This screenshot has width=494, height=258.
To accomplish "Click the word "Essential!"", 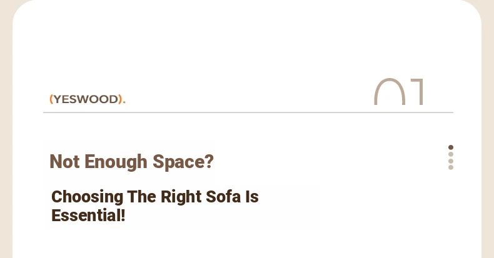I will [x=88, y=216].
